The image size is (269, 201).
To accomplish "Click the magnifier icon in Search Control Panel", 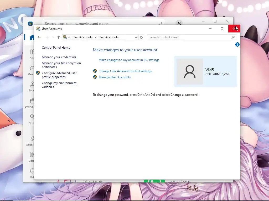I will (233, 37).
